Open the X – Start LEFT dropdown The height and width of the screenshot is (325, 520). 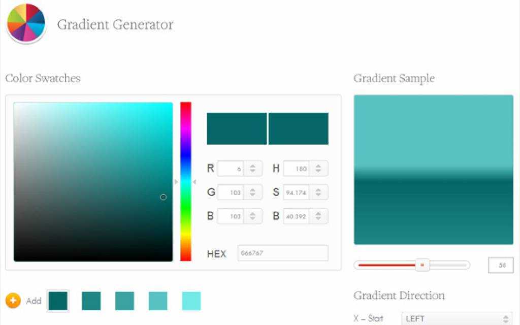457,318
